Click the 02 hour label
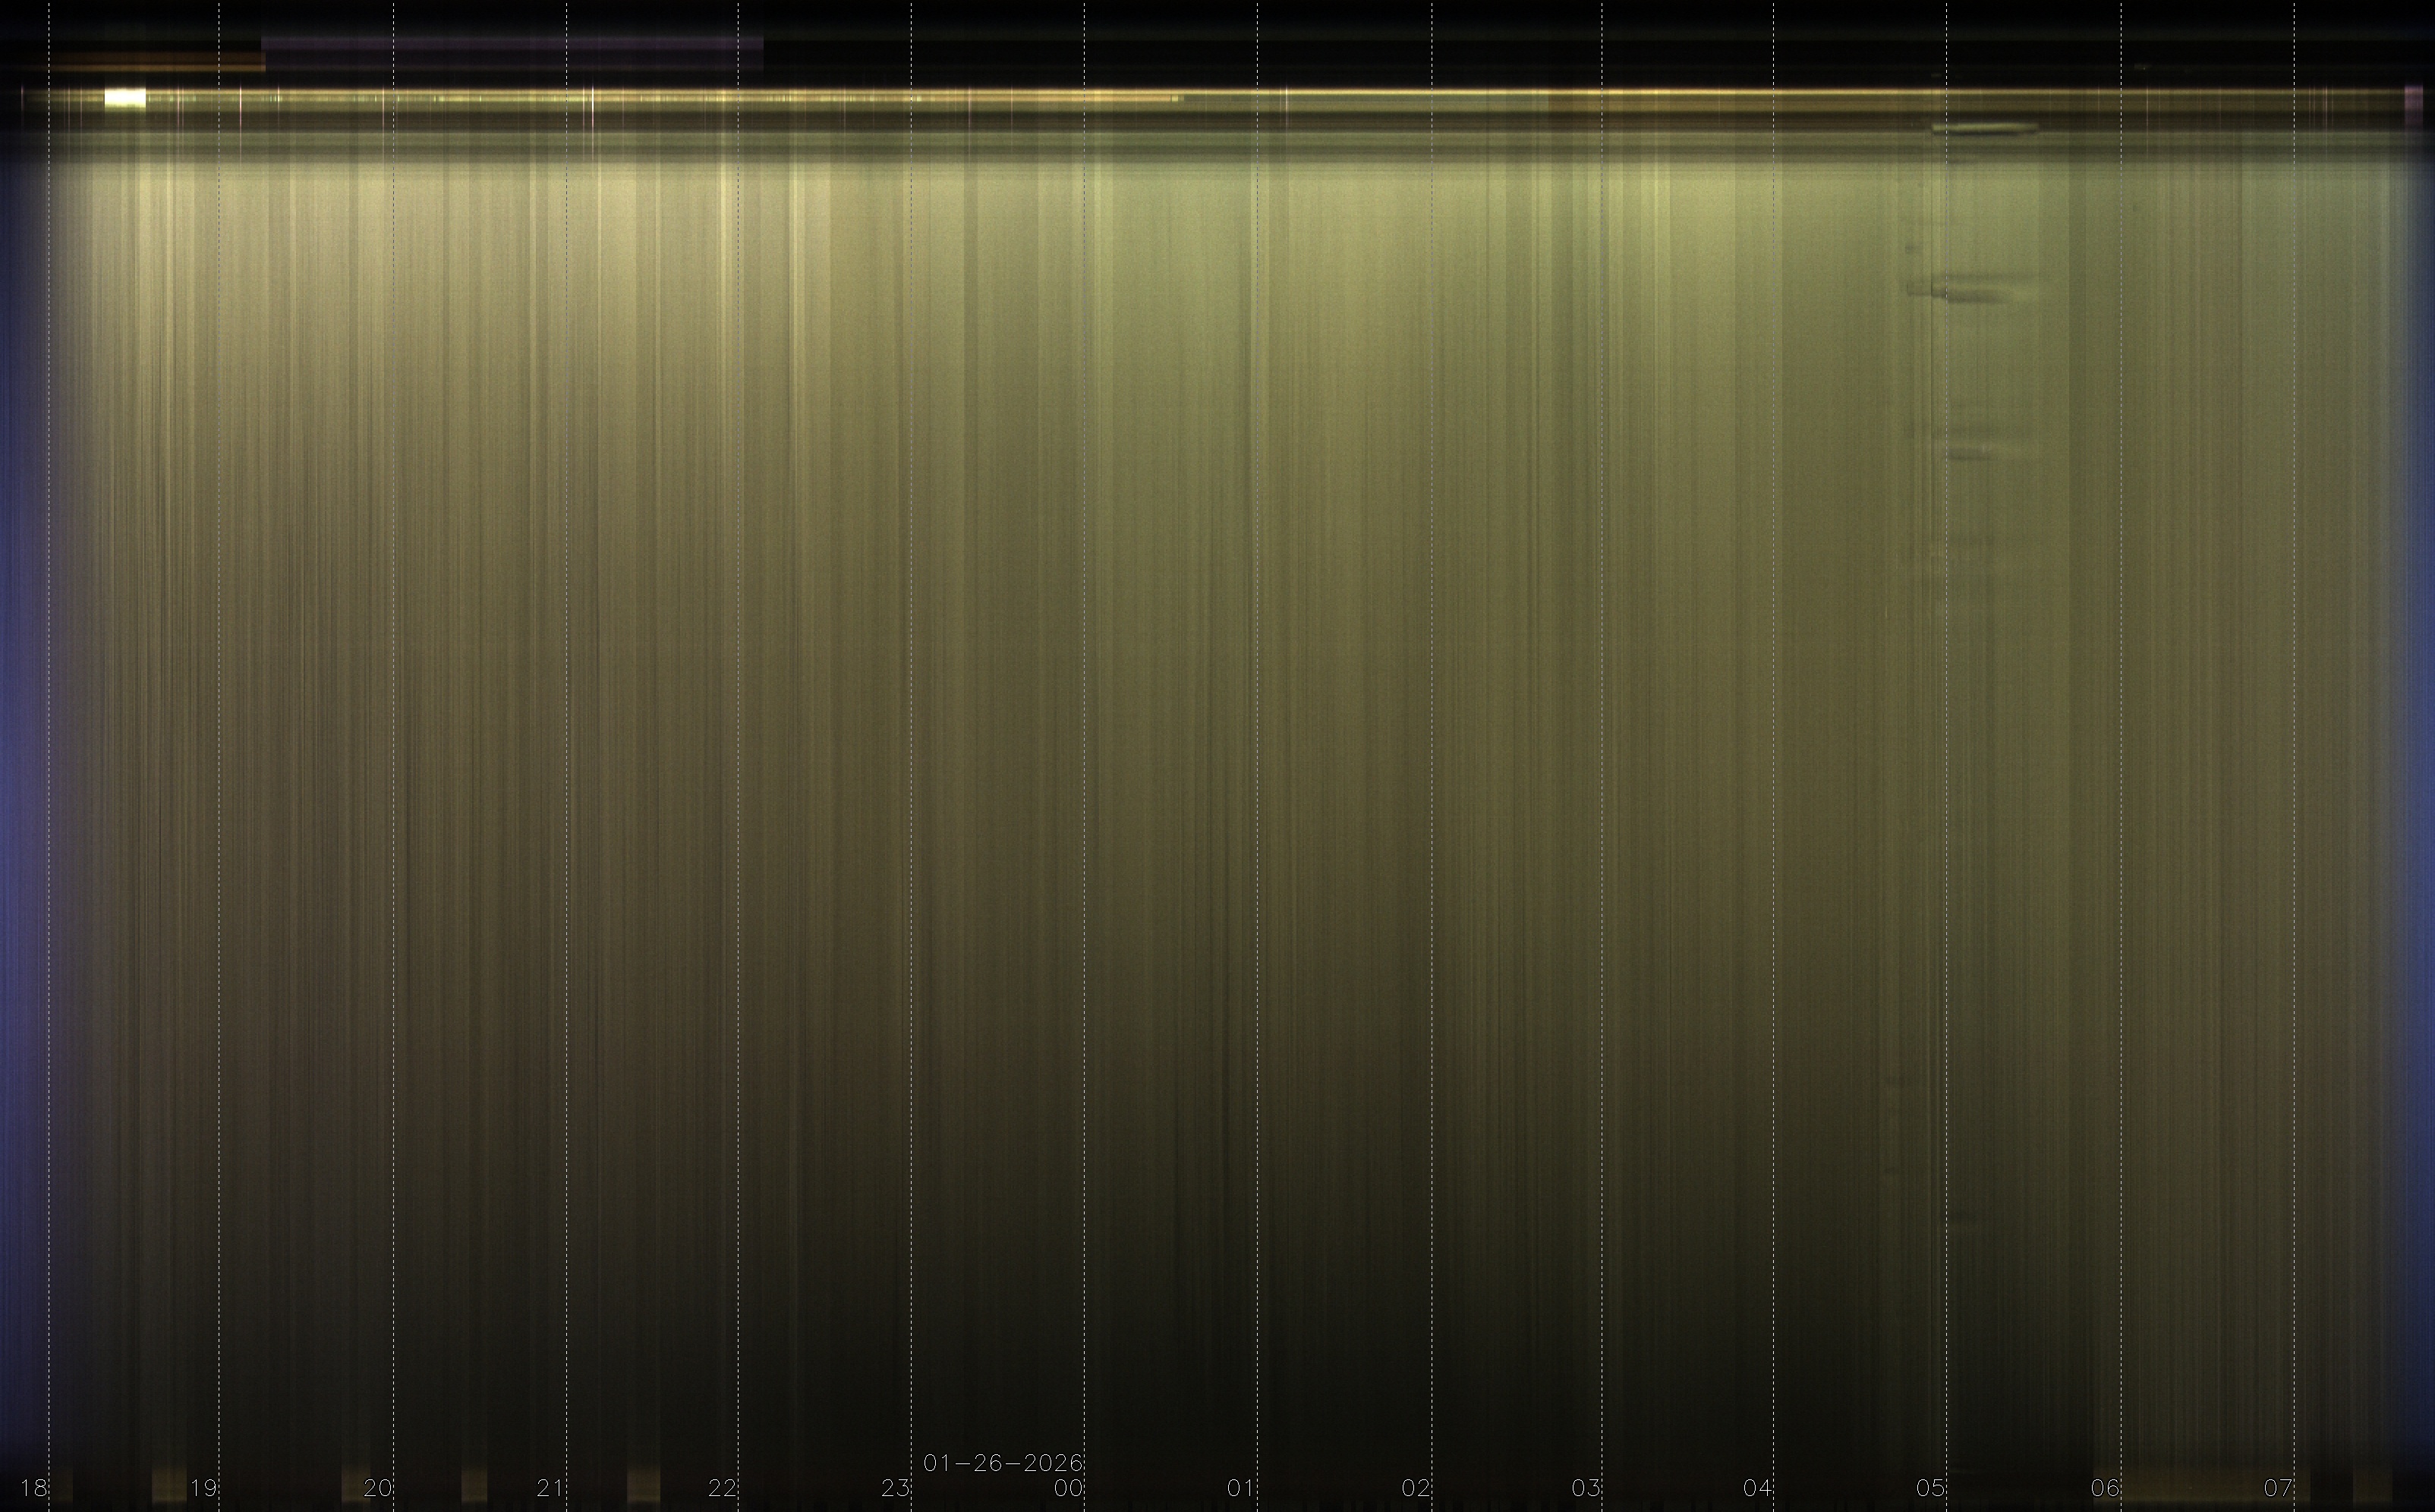Image resolution: width=2435 pixels, height=1512 pixels. (1415, 1488)
